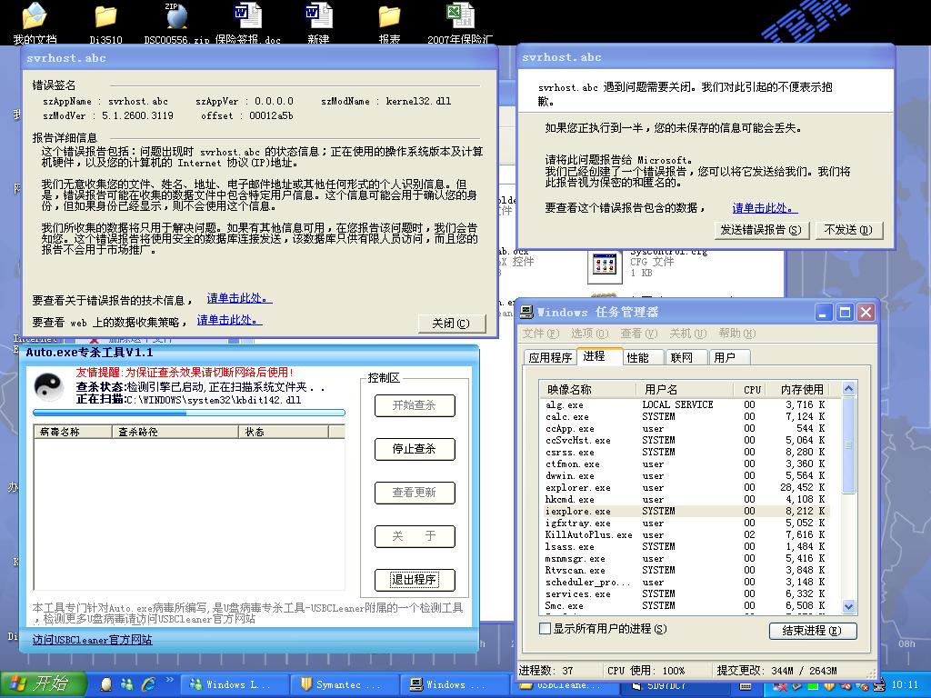Image resolution: width=931 pixels, height=698 pixels.
Task: Click 停止查杀 button
Action: (415, 449)
